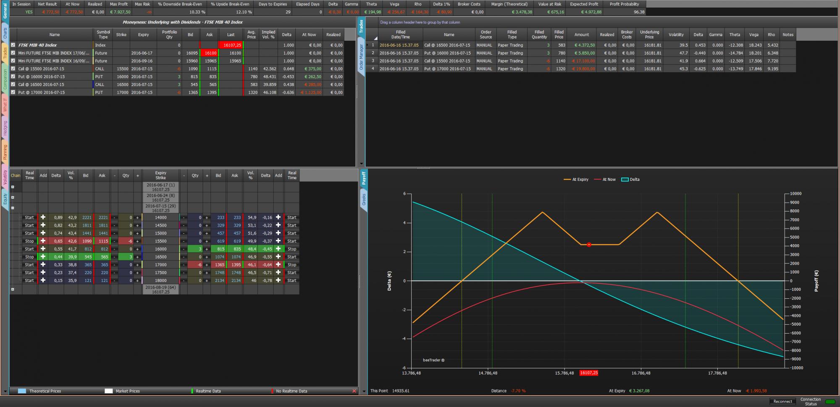Click the red close X in legend bar
Viewport: 840px width, 407px height.
354,391
